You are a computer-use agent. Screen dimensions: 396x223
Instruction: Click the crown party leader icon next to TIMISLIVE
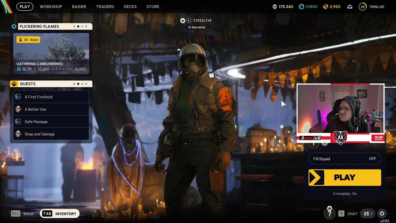pyautogui.click(x=183, y=20)
